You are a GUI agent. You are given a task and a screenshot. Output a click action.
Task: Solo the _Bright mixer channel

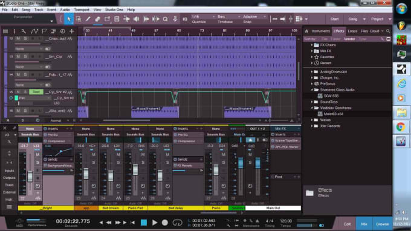(x=37, y=163)
